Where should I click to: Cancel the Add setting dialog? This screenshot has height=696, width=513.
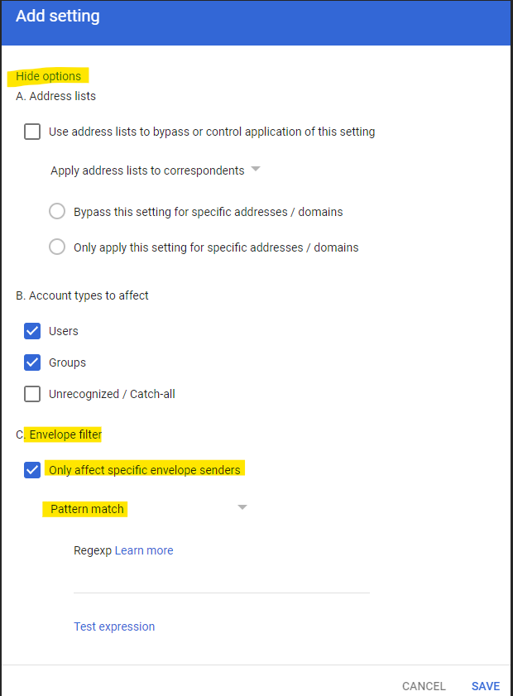tap(424, 686)
